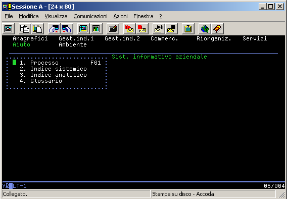This screenshot has height=199, width=287.
Task: Open the Azioni menu
Action: (x=120, y=17)
